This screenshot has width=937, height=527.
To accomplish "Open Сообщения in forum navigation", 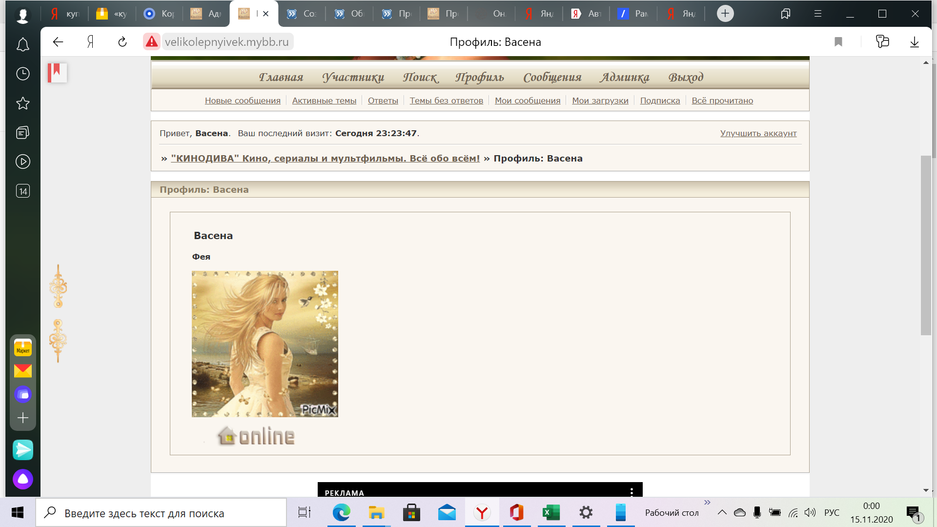I will pyautogui.click(x=552, y=77).
